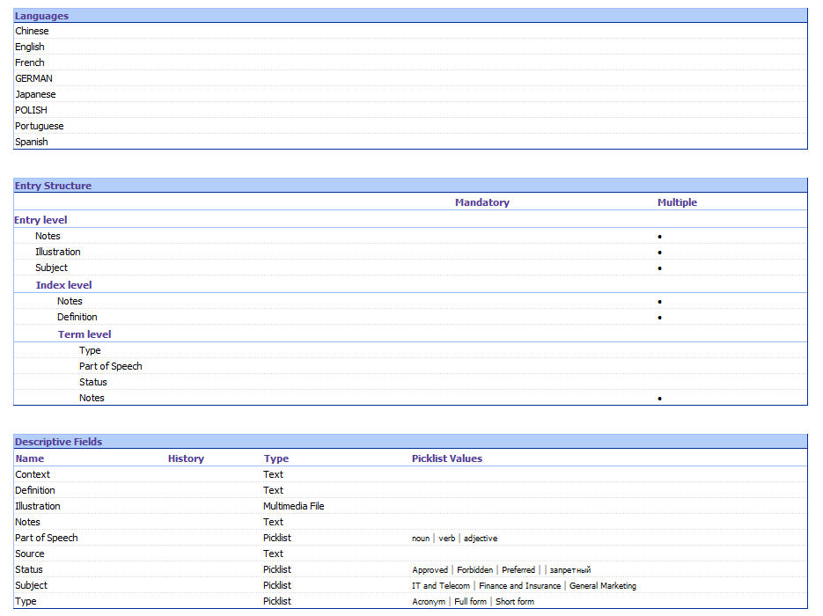Click Text type in the Context row
The height and width of the screenshot is (616, 823).
point(273,474)
